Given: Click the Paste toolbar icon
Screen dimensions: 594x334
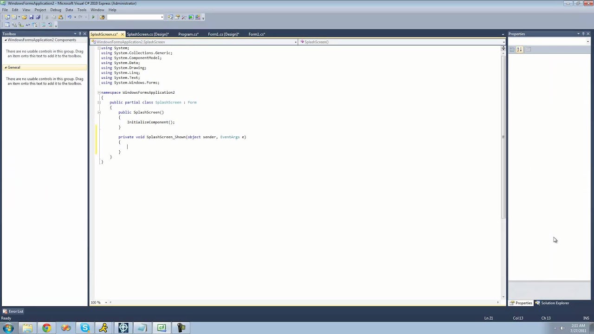Looking at the screenshot, I should pos(60,17).
